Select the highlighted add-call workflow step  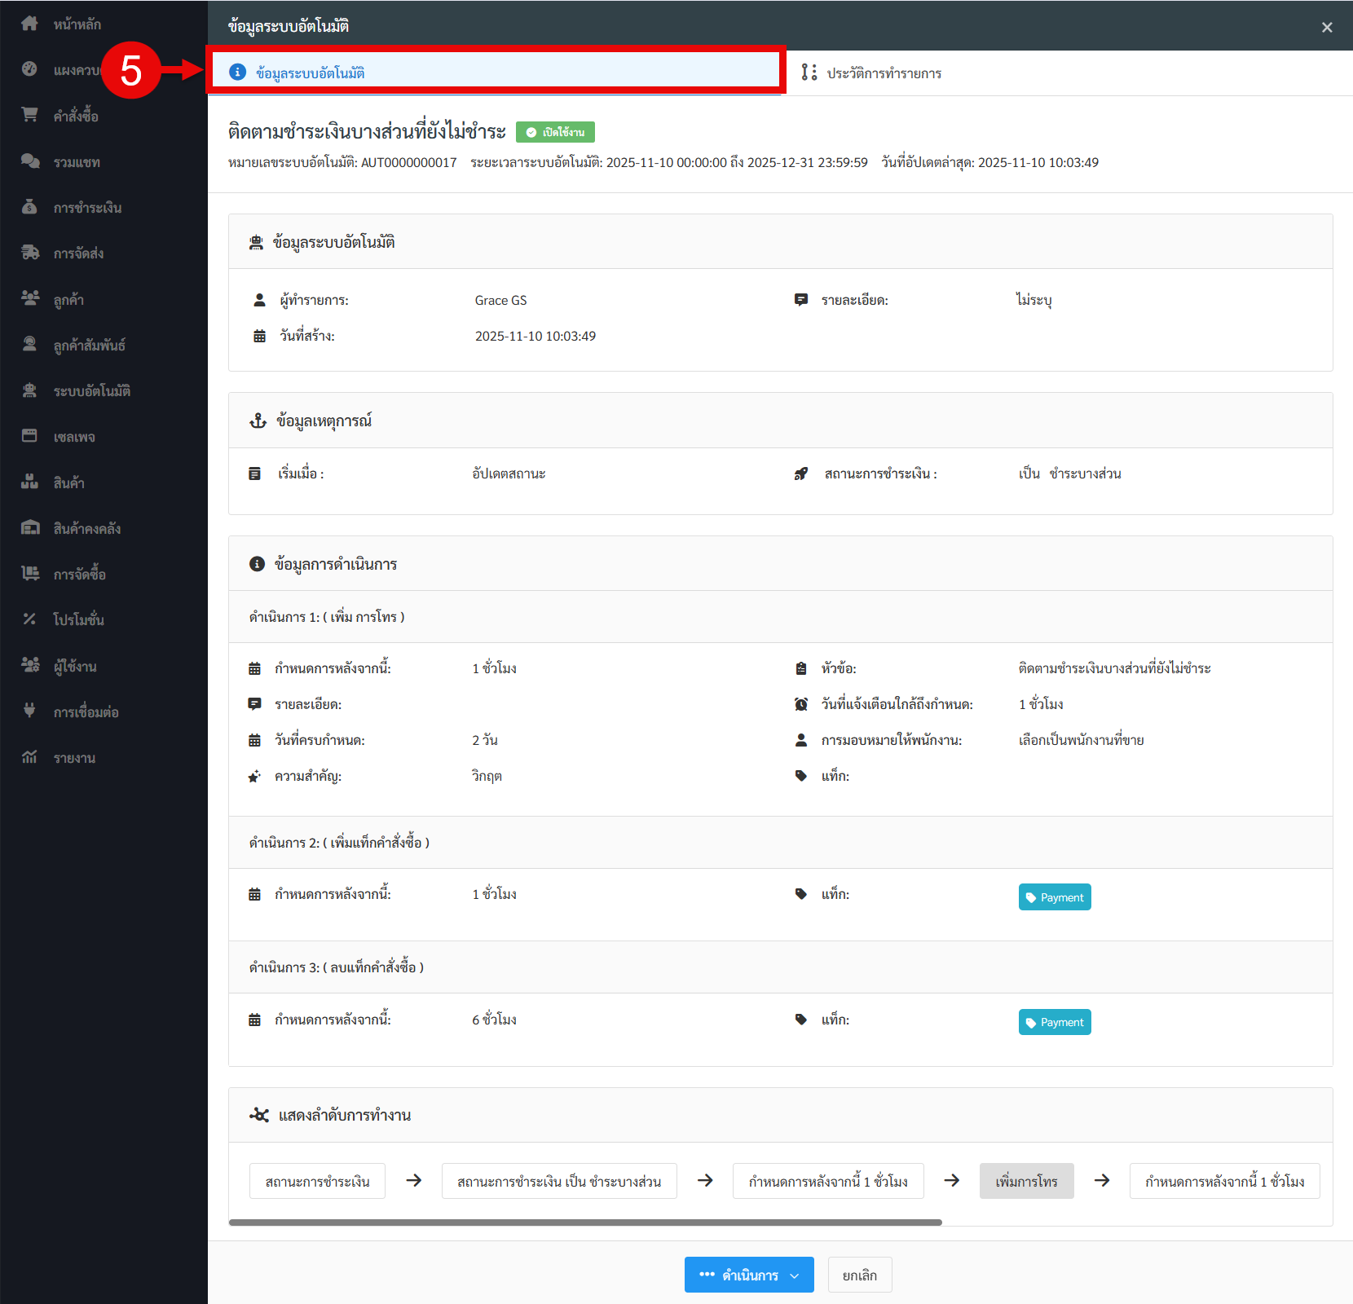coord(1026,1181)
